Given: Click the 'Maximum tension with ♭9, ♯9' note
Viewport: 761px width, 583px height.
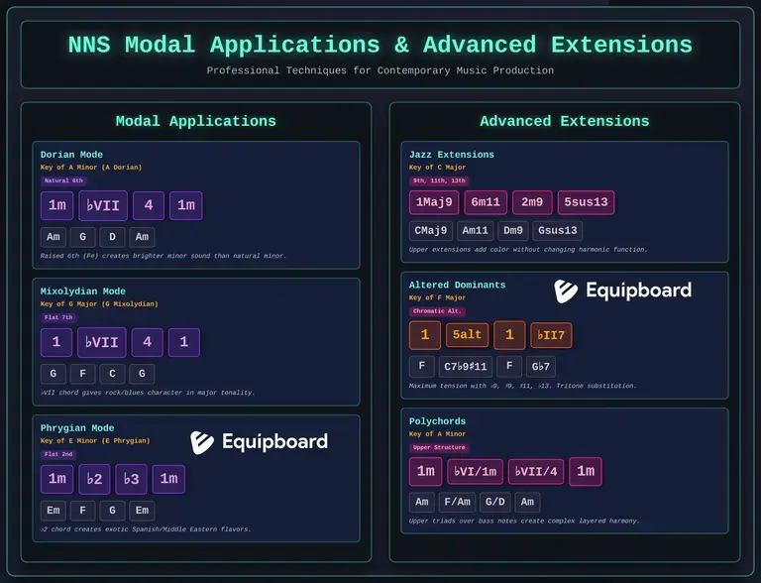Looking at the screenshot, I should [523, 386].
